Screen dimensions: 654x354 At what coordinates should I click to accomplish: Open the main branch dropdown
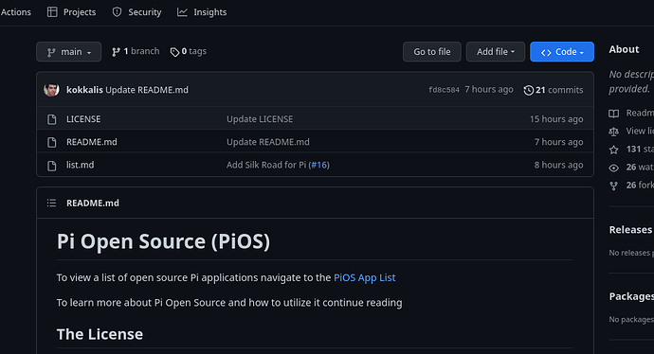[x=69, y=52]
